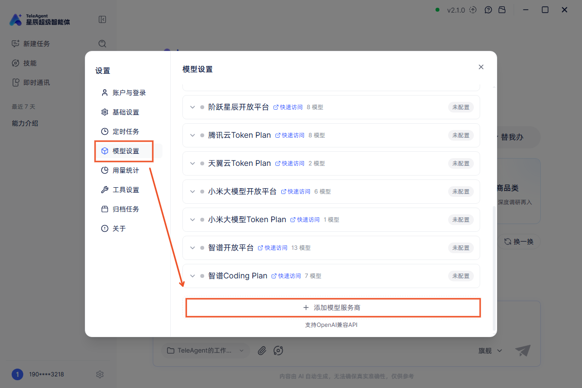Click the 1 模型 count text
Screen dimensions: 582x388
pyautogui.click(x=331, y=220)
